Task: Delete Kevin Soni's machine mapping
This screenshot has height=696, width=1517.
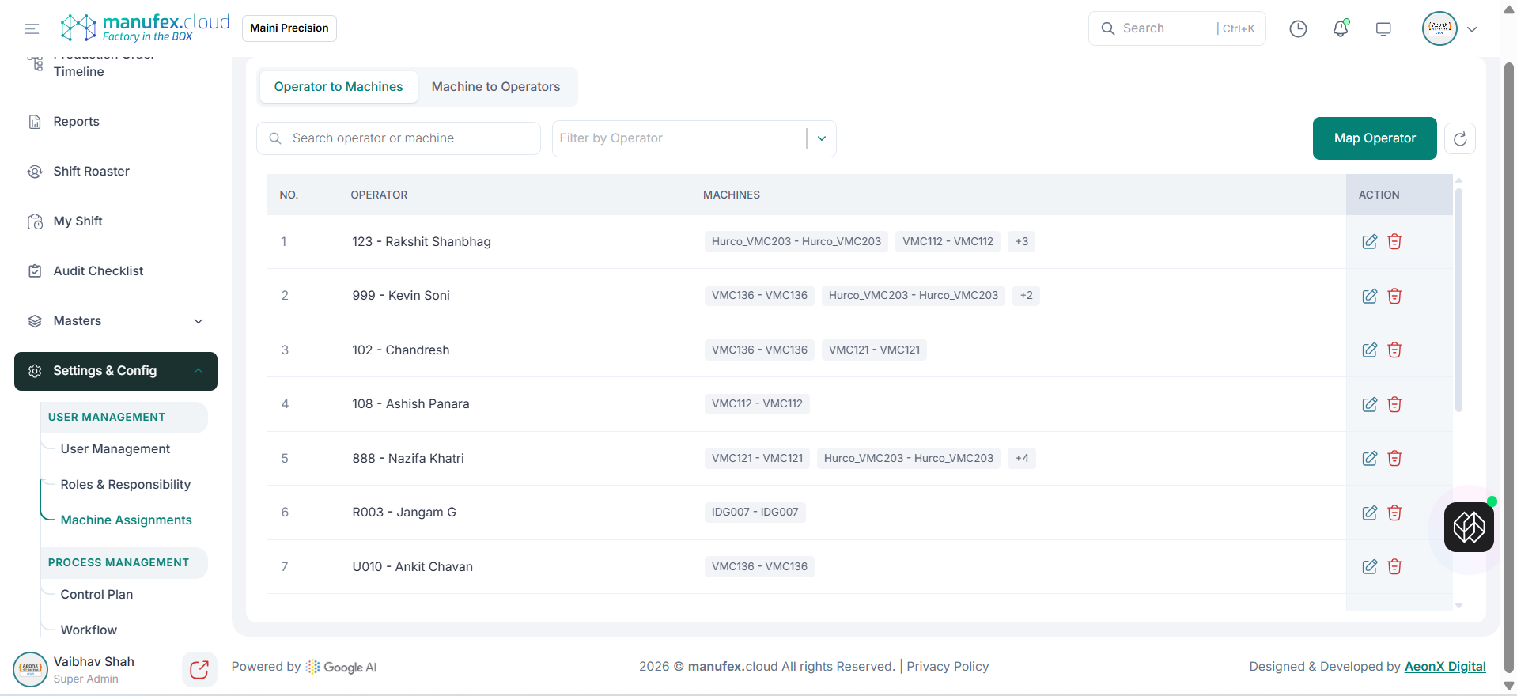Action: tap(1394, 296)
